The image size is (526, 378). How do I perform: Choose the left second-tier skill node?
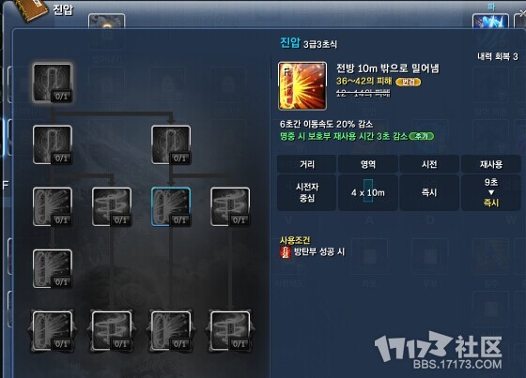(53, 144)
